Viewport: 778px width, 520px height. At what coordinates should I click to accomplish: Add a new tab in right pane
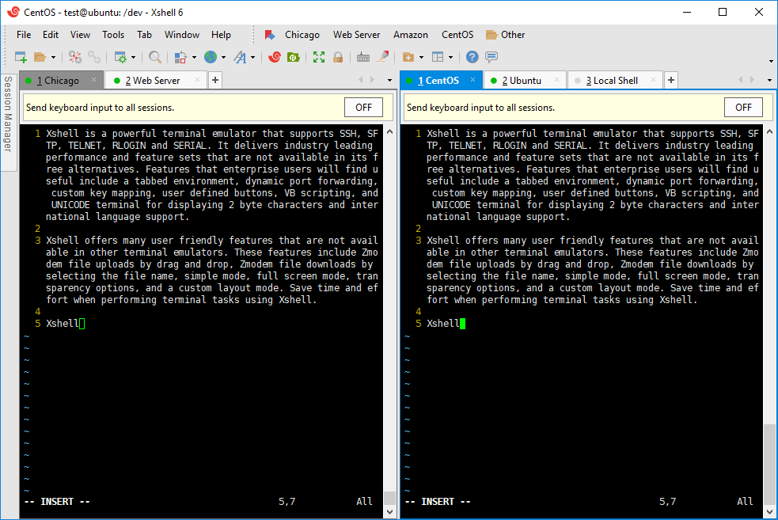pos(671,80)
